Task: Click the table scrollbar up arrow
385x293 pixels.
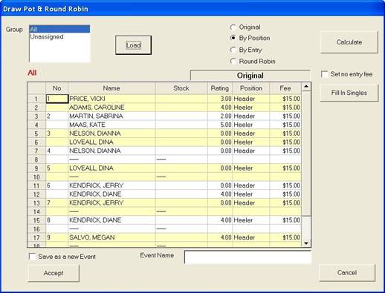Action: tap(306, 87)
